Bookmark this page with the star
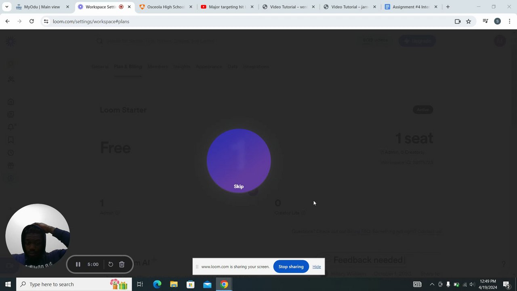This screenshot has height=291, width=517. coord(469,21)
